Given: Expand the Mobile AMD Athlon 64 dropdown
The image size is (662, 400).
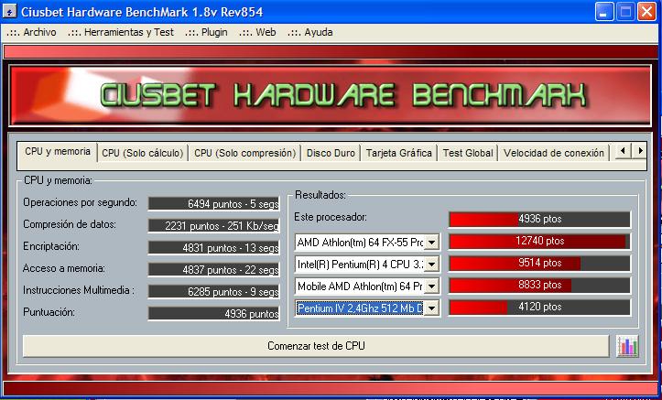Looking at the screenshot, I should click(432, 286).
